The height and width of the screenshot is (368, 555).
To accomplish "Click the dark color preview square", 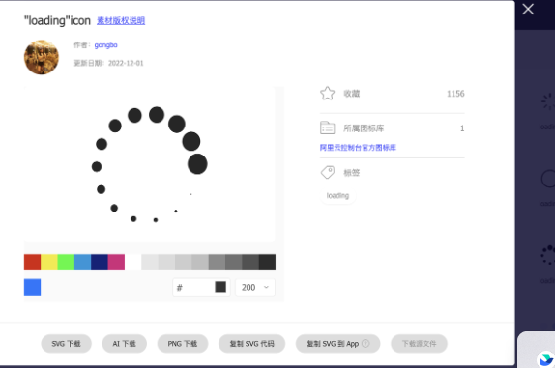I will 220,287.
